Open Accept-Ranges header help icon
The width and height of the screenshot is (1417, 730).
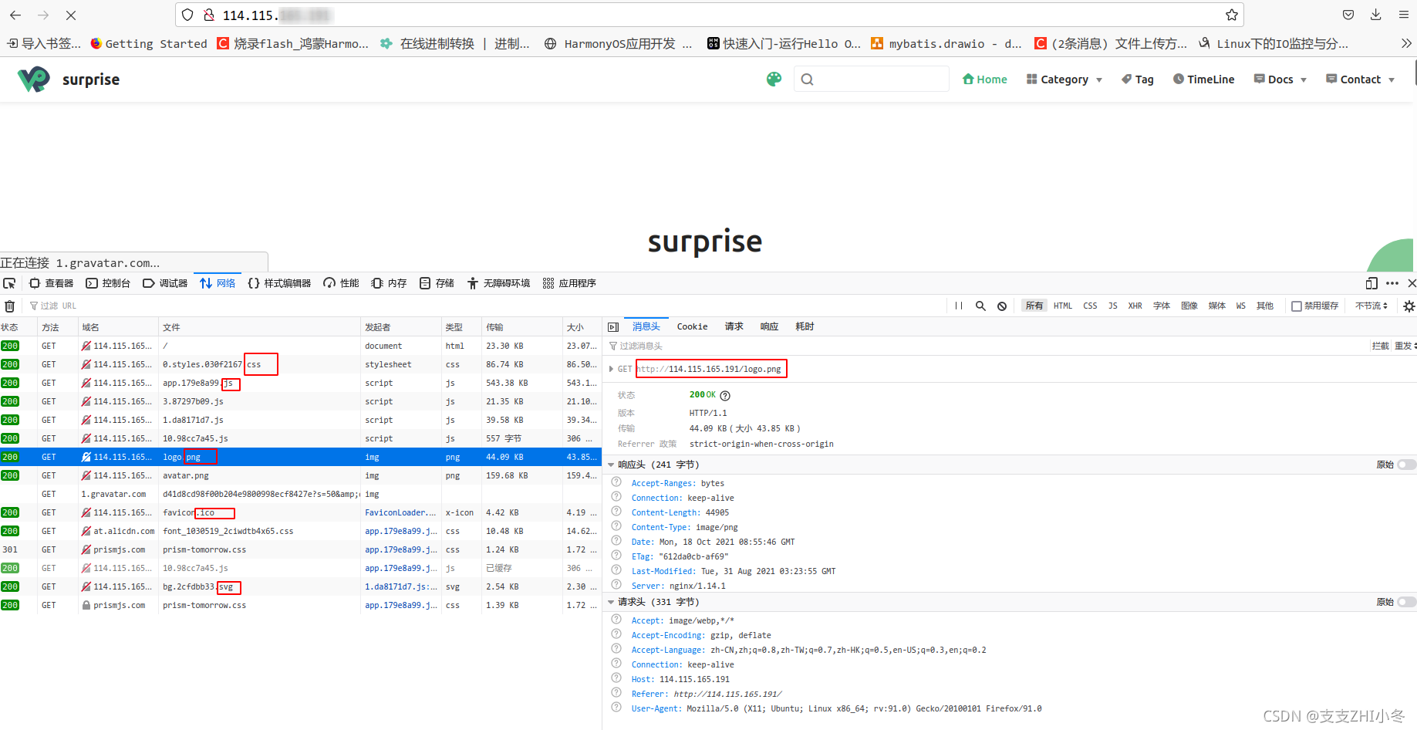click(616, 482)
